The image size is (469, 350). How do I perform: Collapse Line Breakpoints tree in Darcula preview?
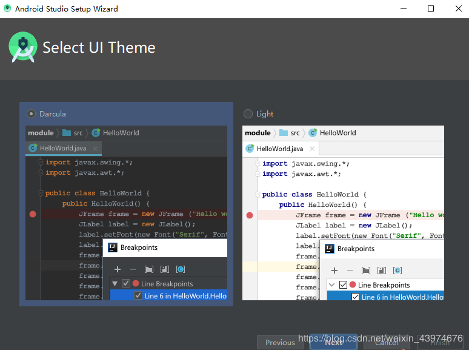tap(115, 283)
